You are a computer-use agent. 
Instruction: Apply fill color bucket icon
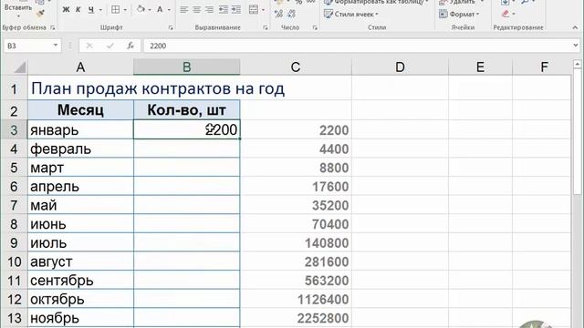pos(141,9)
